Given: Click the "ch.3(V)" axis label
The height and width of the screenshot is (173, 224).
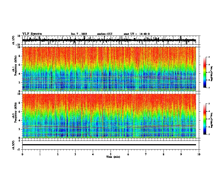Looking at the screenshot, I should [x=14, y=145].
